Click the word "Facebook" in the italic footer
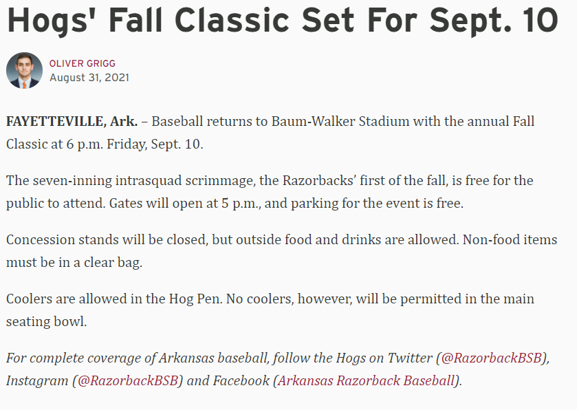 coord(240,380)
